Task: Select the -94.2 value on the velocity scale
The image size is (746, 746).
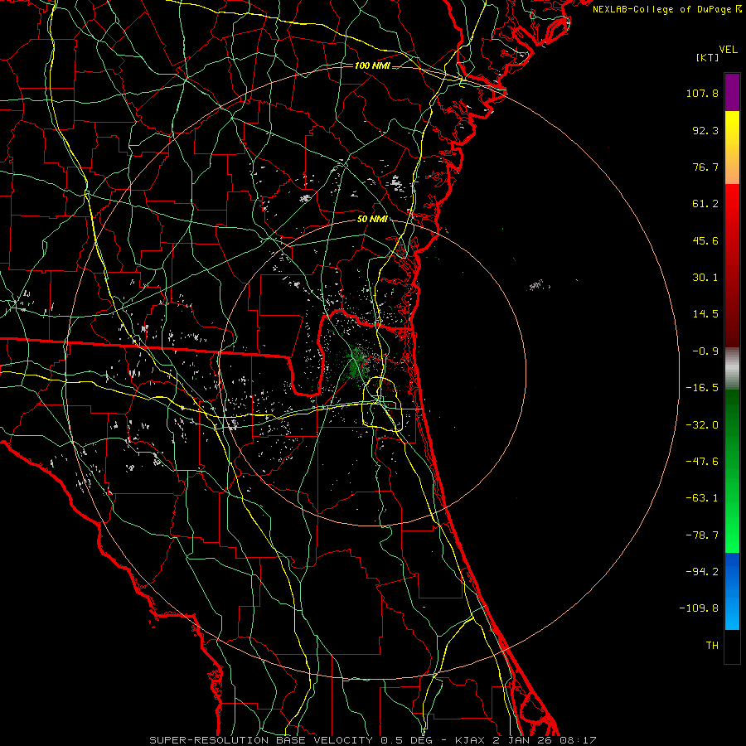Action: pyautogui.click(x=702, y=572)
